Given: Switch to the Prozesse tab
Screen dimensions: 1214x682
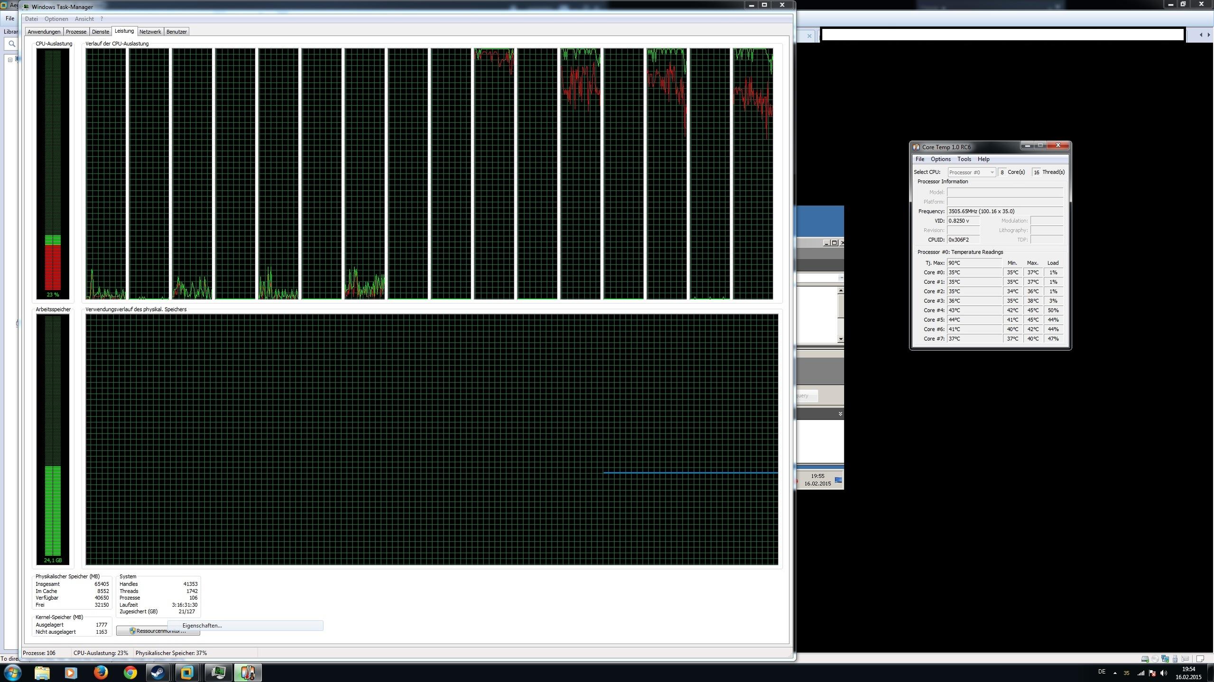Looking at the screenshot, I should pyautogui.click(x=76, y=32).
